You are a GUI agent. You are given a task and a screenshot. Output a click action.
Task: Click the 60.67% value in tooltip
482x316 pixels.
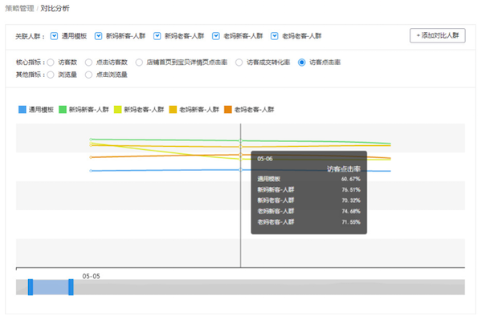351,179
